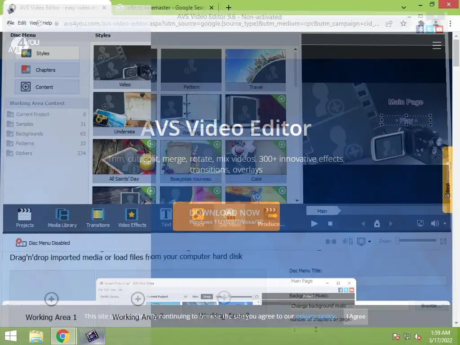The width and height of the screenshot is (460, 345).
Task: Open Chrome three-dot menu
Action: 450,23
